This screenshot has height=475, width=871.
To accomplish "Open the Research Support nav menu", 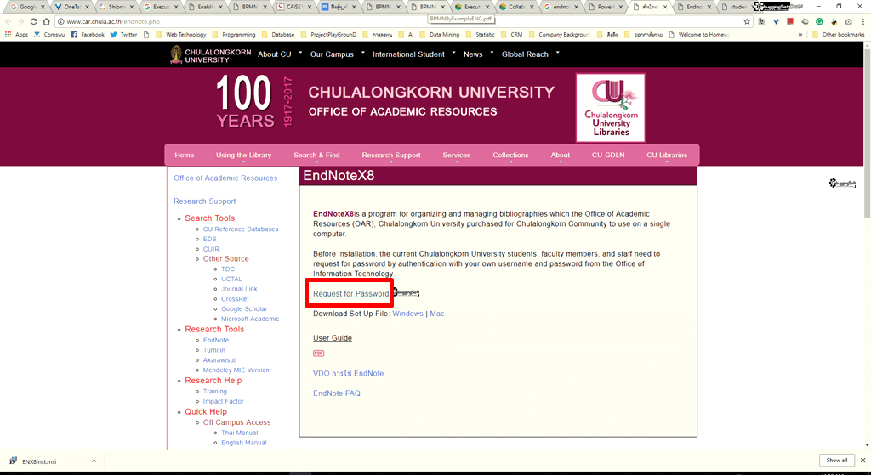I will [x=391, y=156].
